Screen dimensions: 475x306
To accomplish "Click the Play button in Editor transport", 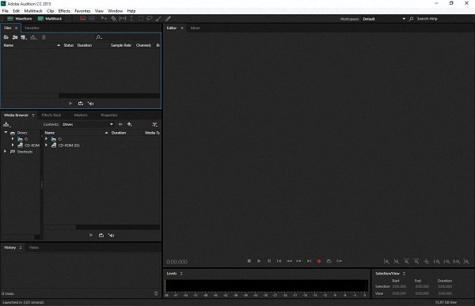I will coord(259,261).
